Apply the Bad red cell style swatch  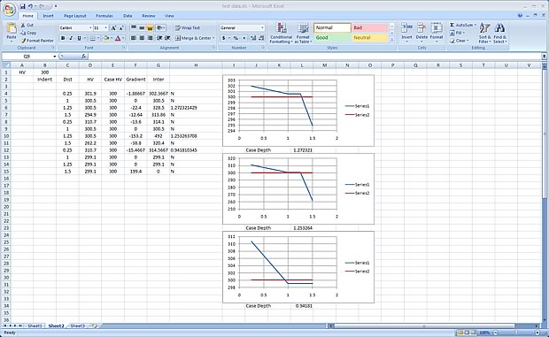point(370,27)
